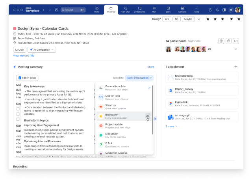This screenshot has width=252, height=182.
Task: Open the View meeting info link
Action: (x=24, y=56)
